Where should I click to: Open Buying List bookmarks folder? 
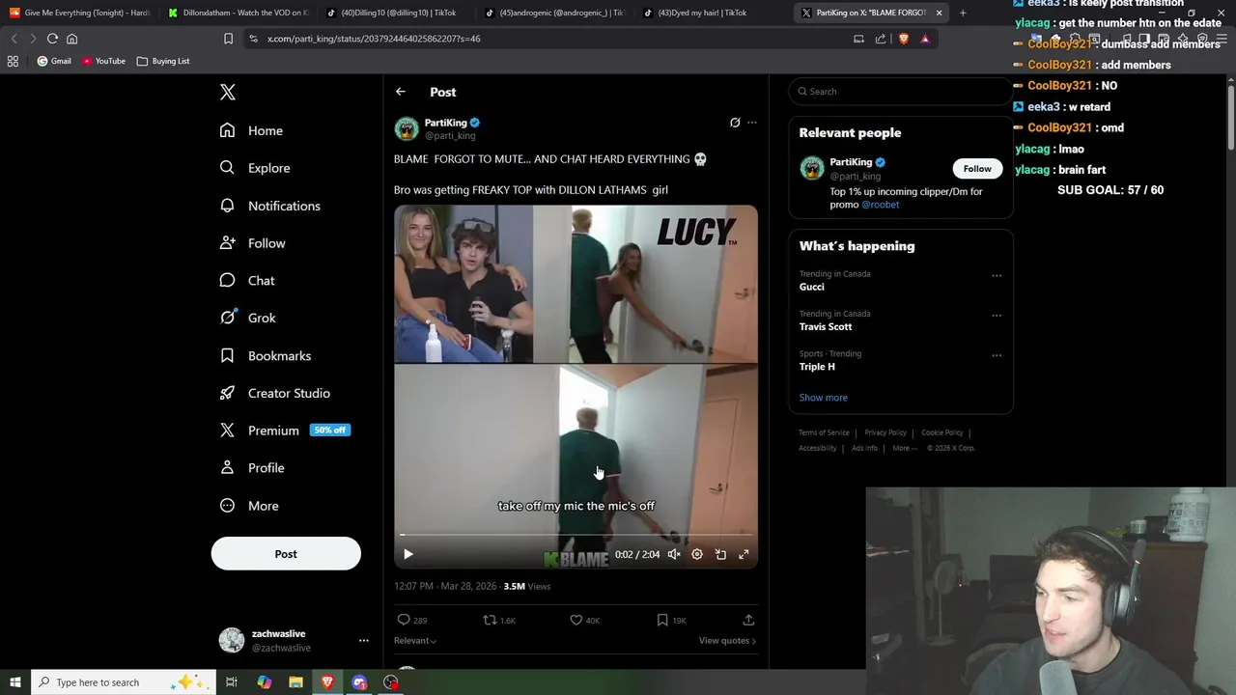click(x=163, y=61)
